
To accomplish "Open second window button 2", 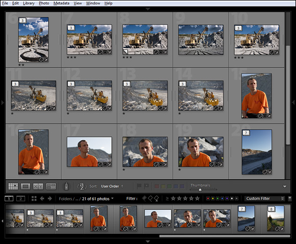I will 20,199.
